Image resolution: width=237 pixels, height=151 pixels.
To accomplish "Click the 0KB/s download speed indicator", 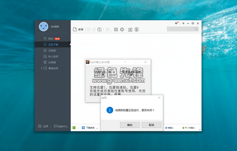I will pyautogui.click(x=169, y=128).
